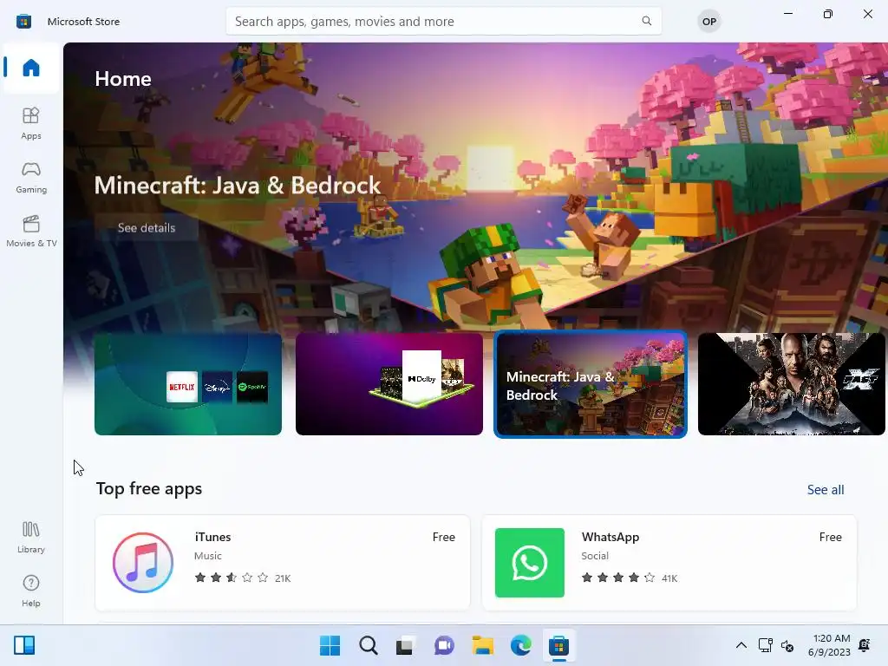888x666 pixels.
Task: Click the iTunes star rating
Action: point(231,578)
